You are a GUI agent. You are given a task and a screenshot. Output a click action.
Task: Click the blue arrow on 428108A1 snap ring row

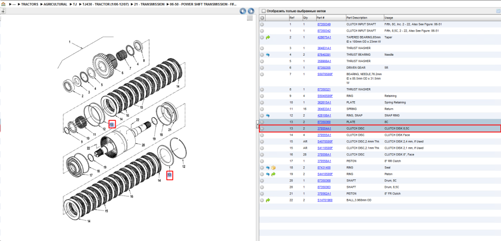268,115
